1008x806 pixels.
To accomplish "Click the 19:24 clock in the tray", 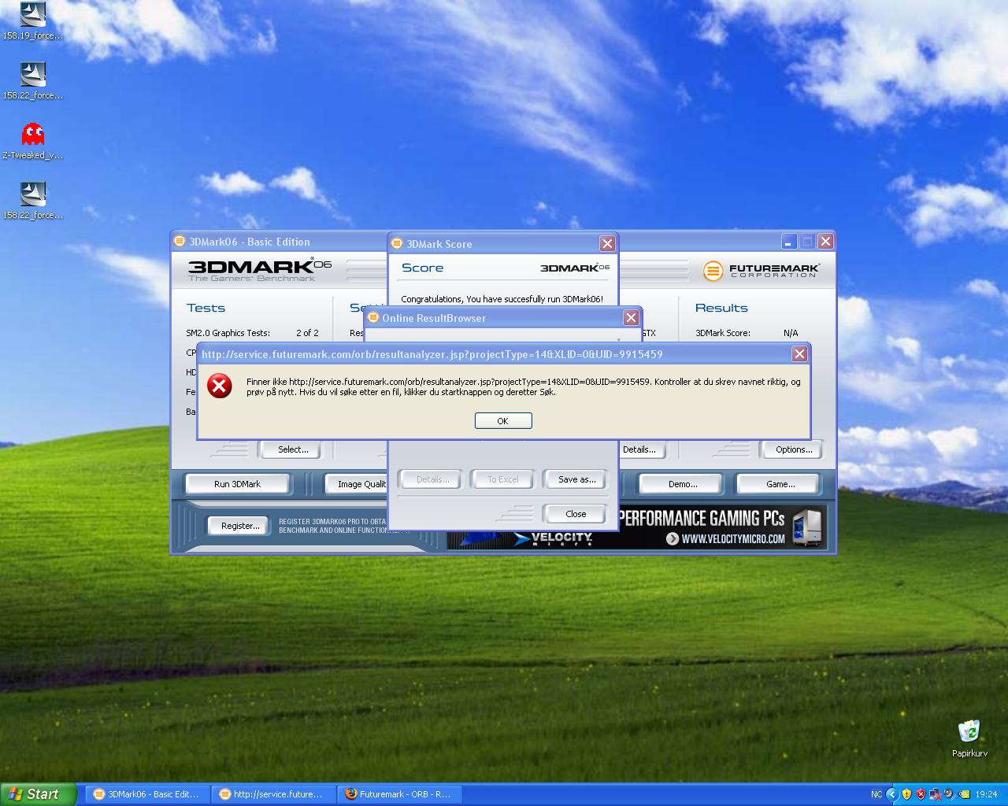I will tap(986, 794).
